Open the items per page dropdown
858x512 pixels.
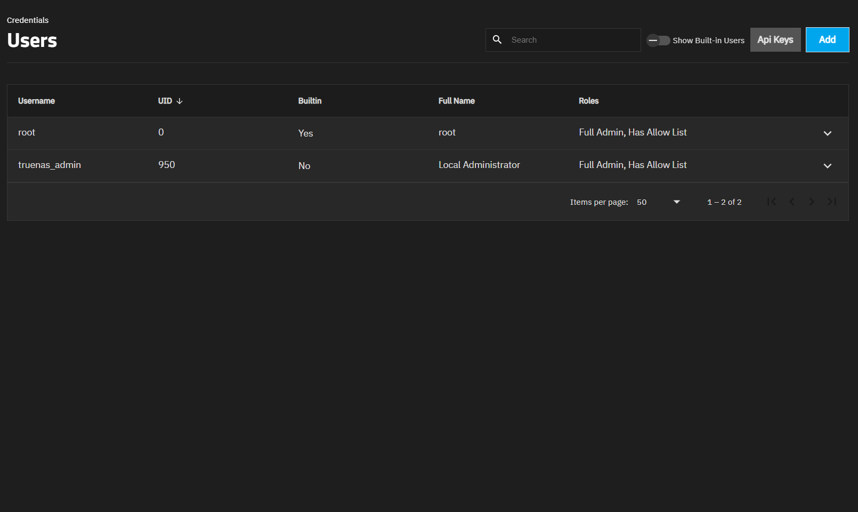[659, 202]
